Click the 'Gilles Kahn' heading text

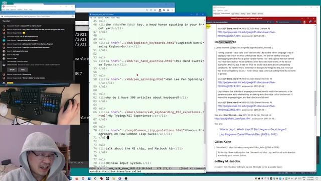click(223, 142)
